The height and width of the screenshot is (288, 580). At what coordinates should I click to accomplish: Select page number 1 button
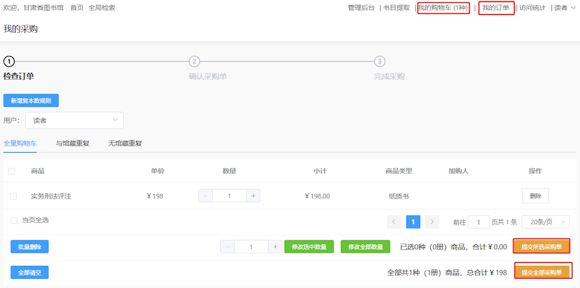[413, 221]
